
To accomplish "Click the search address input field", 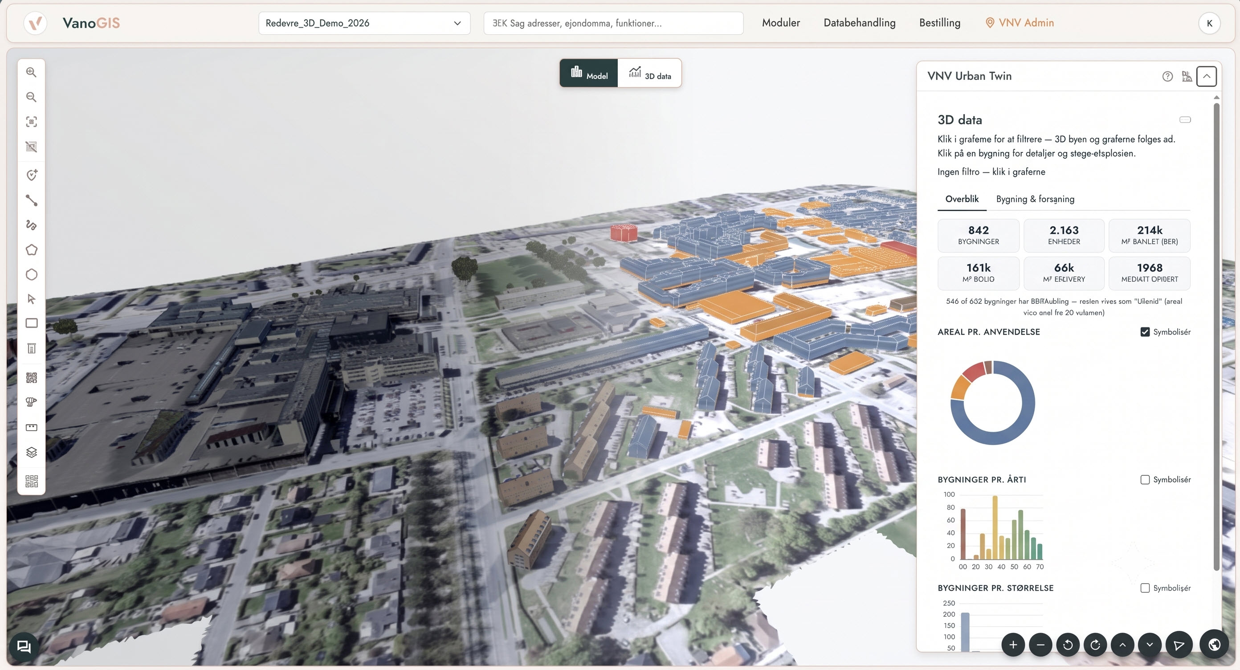I will coord(613,23).
